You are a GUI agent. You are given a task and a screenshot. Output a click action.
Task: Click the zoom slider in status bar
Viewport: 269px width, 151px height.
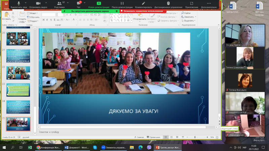[x=195, y=137]
